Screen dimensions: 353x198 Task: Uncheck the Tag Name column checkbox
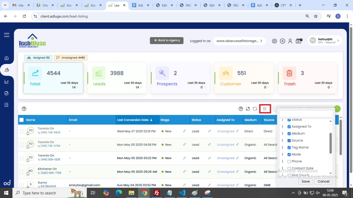tap(289, 147)
